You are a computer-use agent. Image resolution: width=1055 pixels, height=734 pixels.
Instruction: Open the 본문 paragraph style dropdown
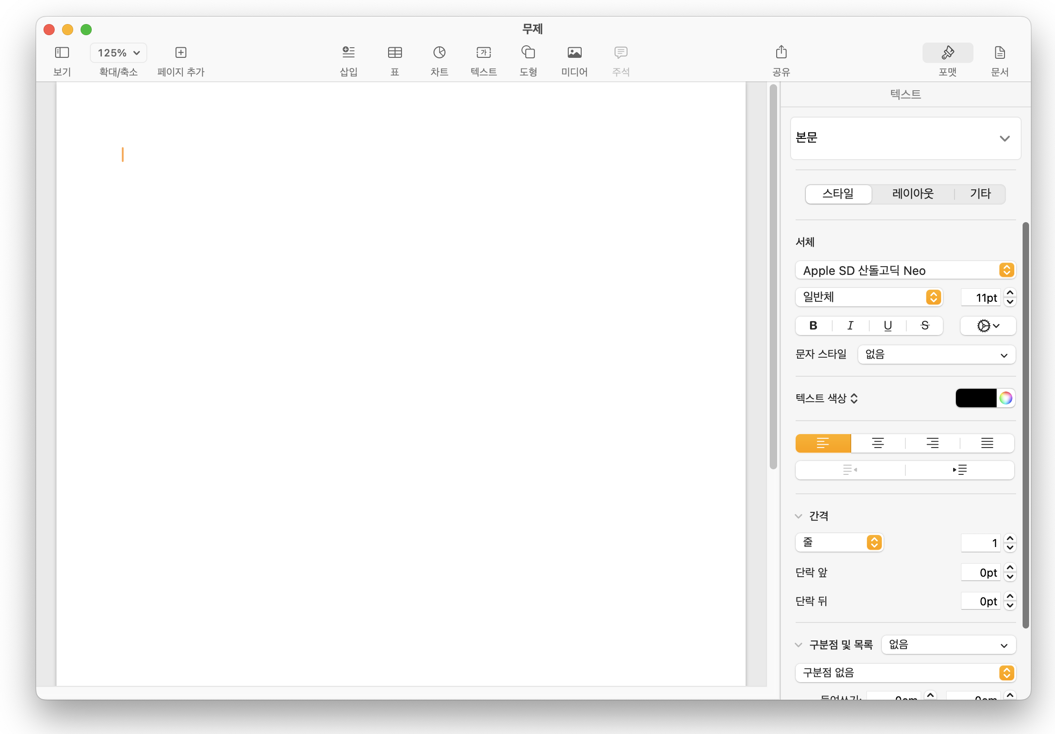coord(905,138)
